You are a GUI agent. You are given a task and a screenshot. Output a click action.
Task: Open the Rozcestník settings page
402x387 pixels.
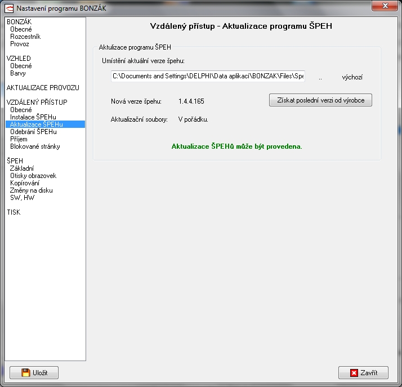coord(25,37)
